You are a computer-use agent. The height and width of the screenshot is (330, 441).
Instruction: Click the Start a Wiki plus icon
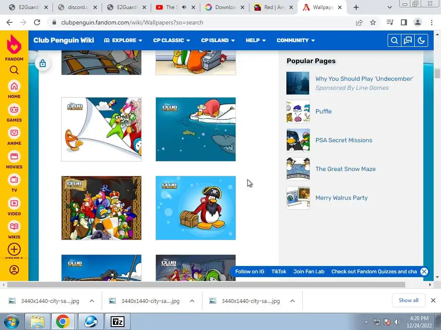pyautogui.click(x=14, y=249)
